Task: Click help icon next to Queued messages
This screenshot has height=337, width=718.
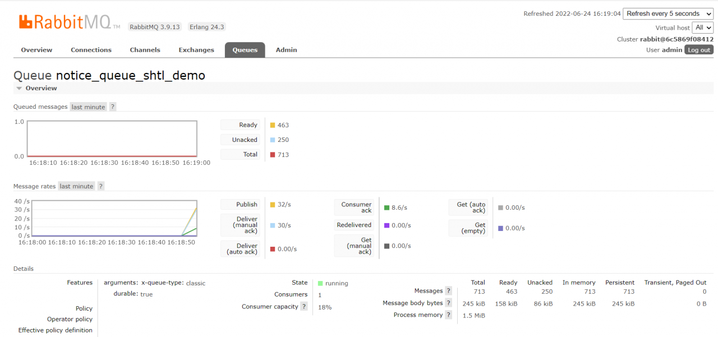Action: pos(112,107)
